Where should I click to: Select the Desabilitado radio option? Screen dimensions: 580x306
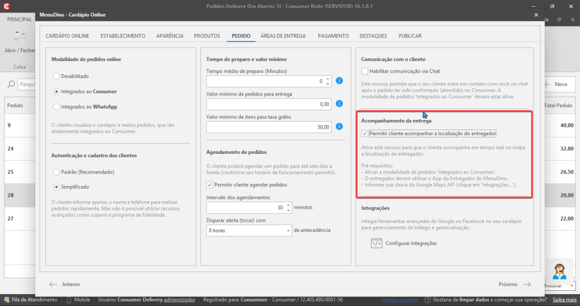coord(56,76)
